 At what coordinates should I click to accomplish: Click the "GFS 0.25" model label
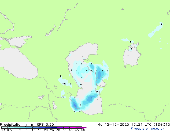(45, 125)
